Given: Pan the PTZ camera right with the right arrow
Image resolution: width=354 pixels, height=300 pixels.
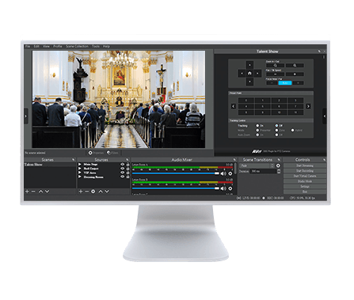Looking at the screenshot, I should (x=258, y=74).
